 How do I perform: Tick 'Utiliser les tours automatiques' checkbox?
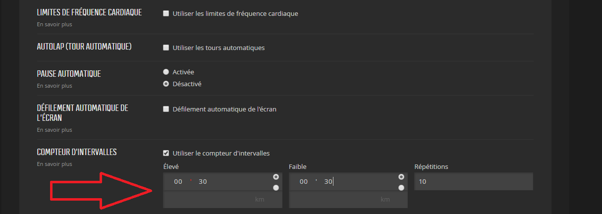pos(166,48)
